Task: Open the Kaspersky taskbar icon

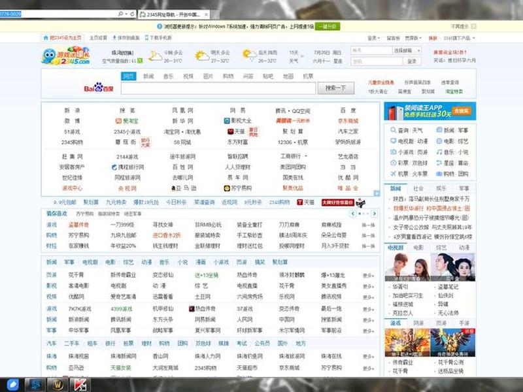Action: pyautogui.click(x=80, y=385)
